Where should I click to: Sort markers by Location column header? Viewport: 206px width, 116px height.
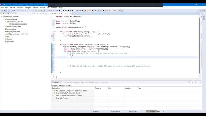(x=130, y=88)
